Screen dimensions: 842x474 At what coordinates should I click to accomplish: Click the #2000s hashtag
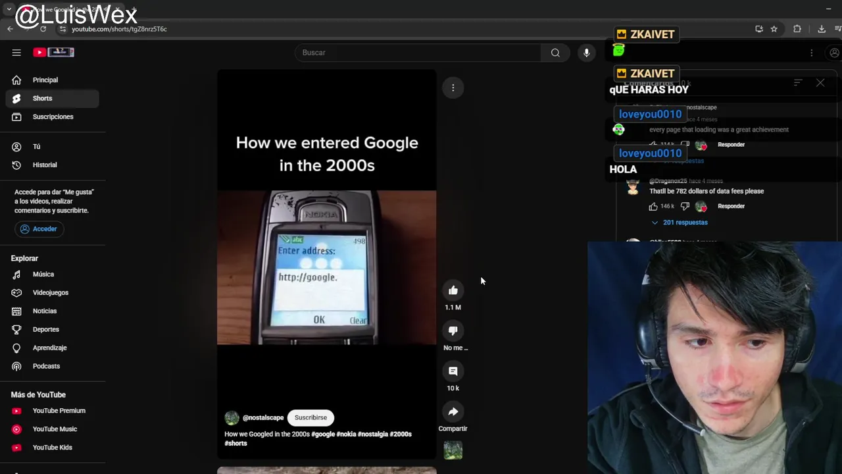[x=401, y=434]
